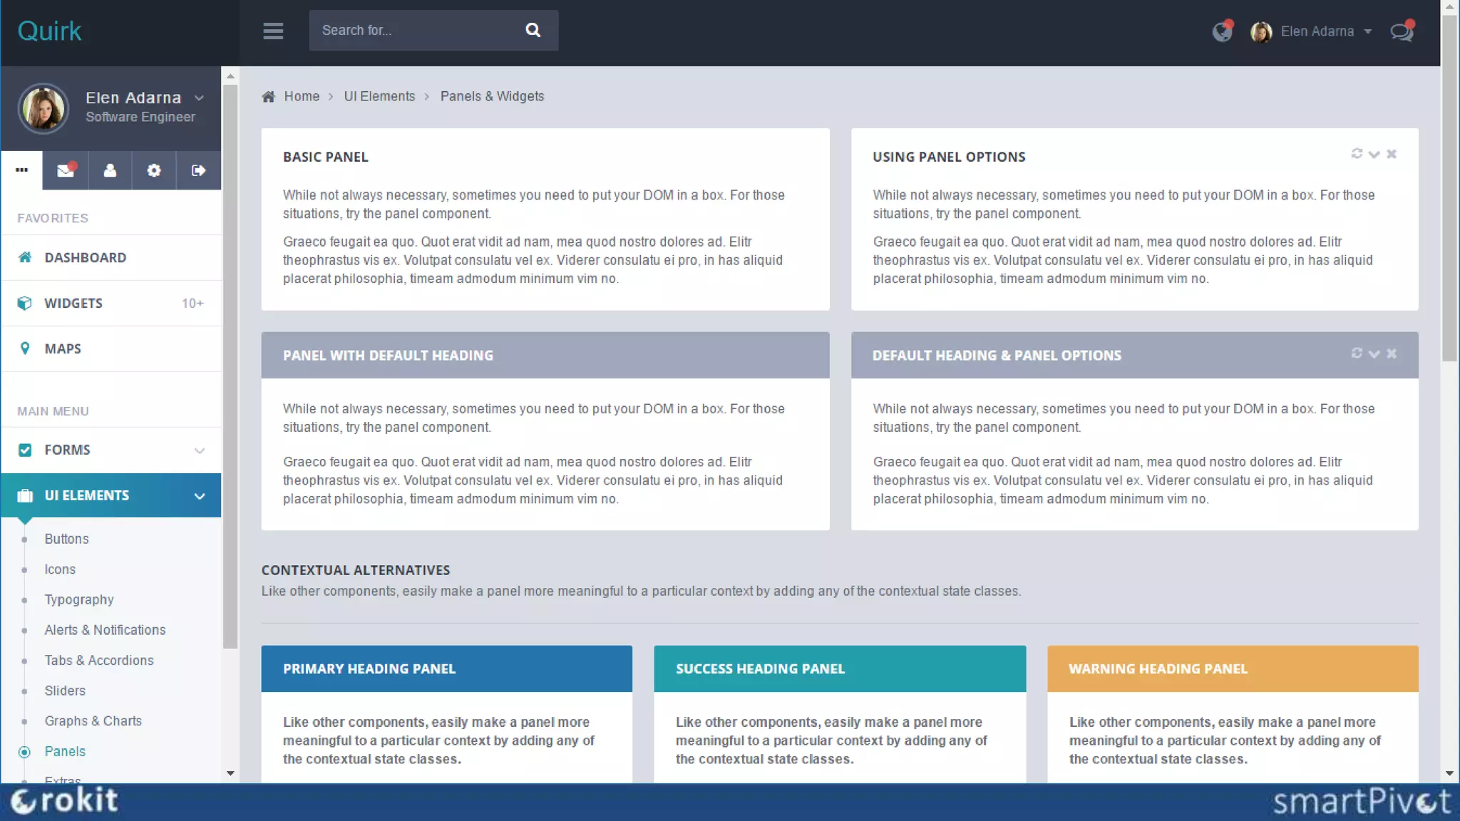This screenshot has width=1460, height=821.
Task: Collapse the UI Elements menu
Action: [200, 496]
